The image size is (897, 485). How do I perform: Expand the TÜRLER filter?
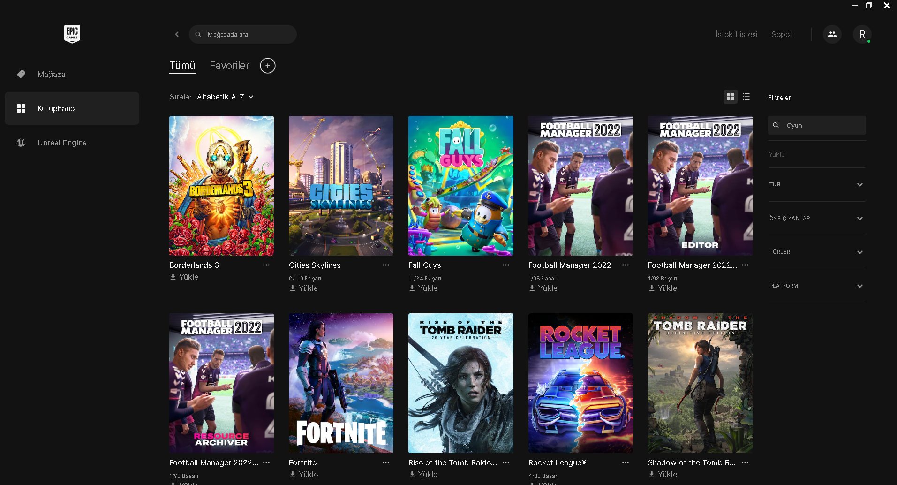click(817, 252)
